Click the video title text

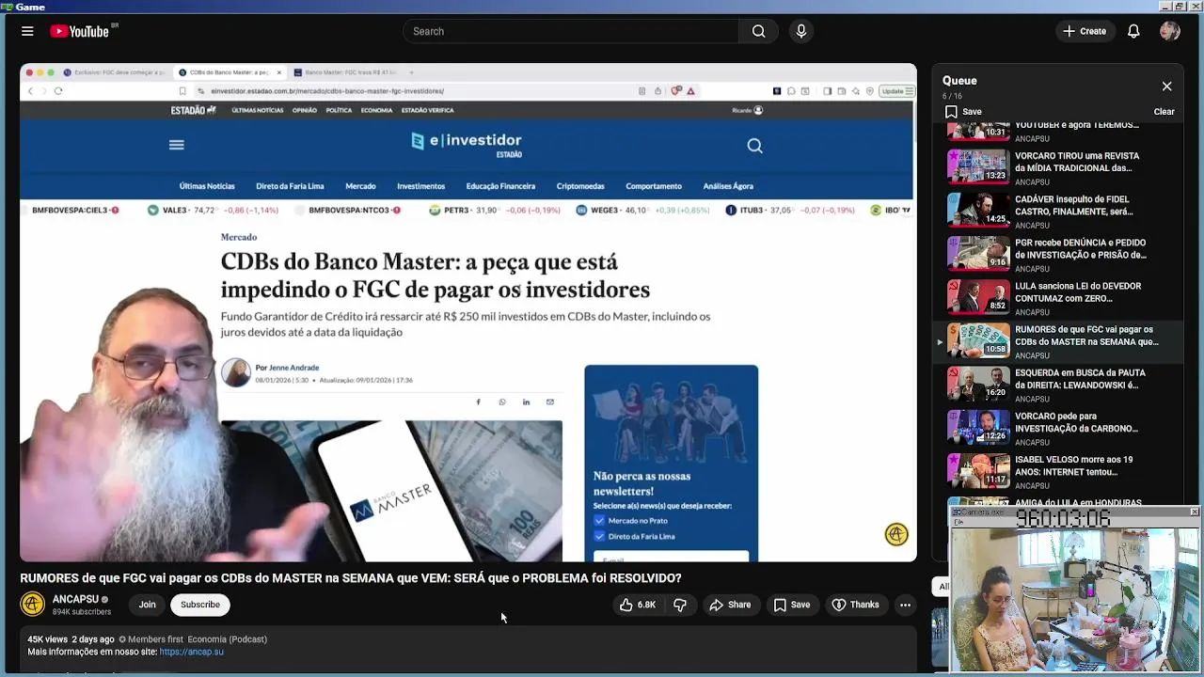(x=351, y=578)
